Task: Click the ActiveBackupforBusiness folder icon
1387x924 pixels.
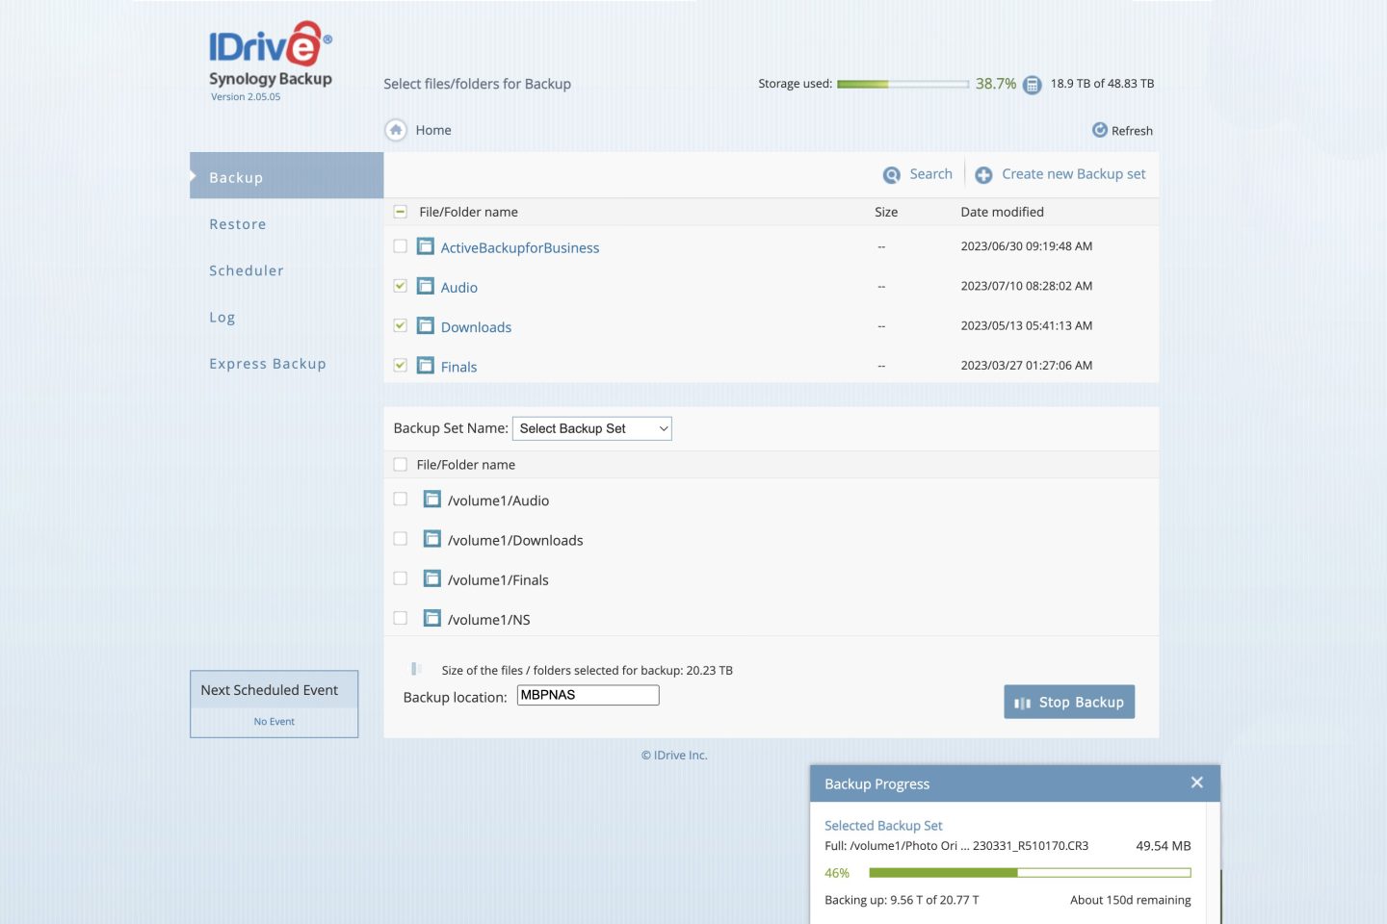Action: (x=425, y=247)
